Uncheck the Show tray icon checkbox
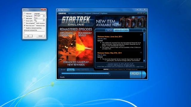Screen dimensions: 191x107 click(25, 26)
